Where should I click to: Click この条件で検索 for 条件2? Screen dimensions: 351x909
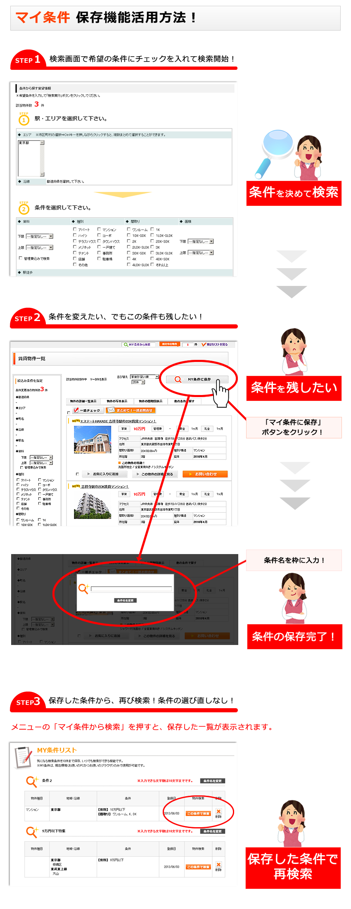(198, 813)
